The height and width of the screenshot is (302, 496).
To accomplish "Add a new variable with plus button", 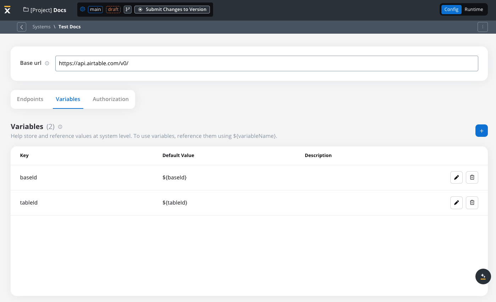I will click(481, 131).
